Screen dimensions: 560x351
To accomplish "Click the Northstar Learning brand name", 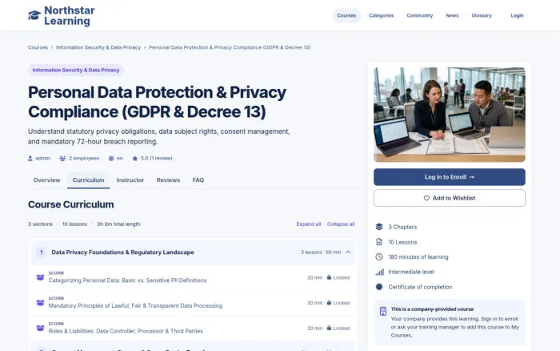I will click(x=70, y=16).
